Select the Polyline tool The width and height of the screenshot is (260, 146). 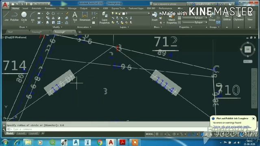(x=15, y=16)
